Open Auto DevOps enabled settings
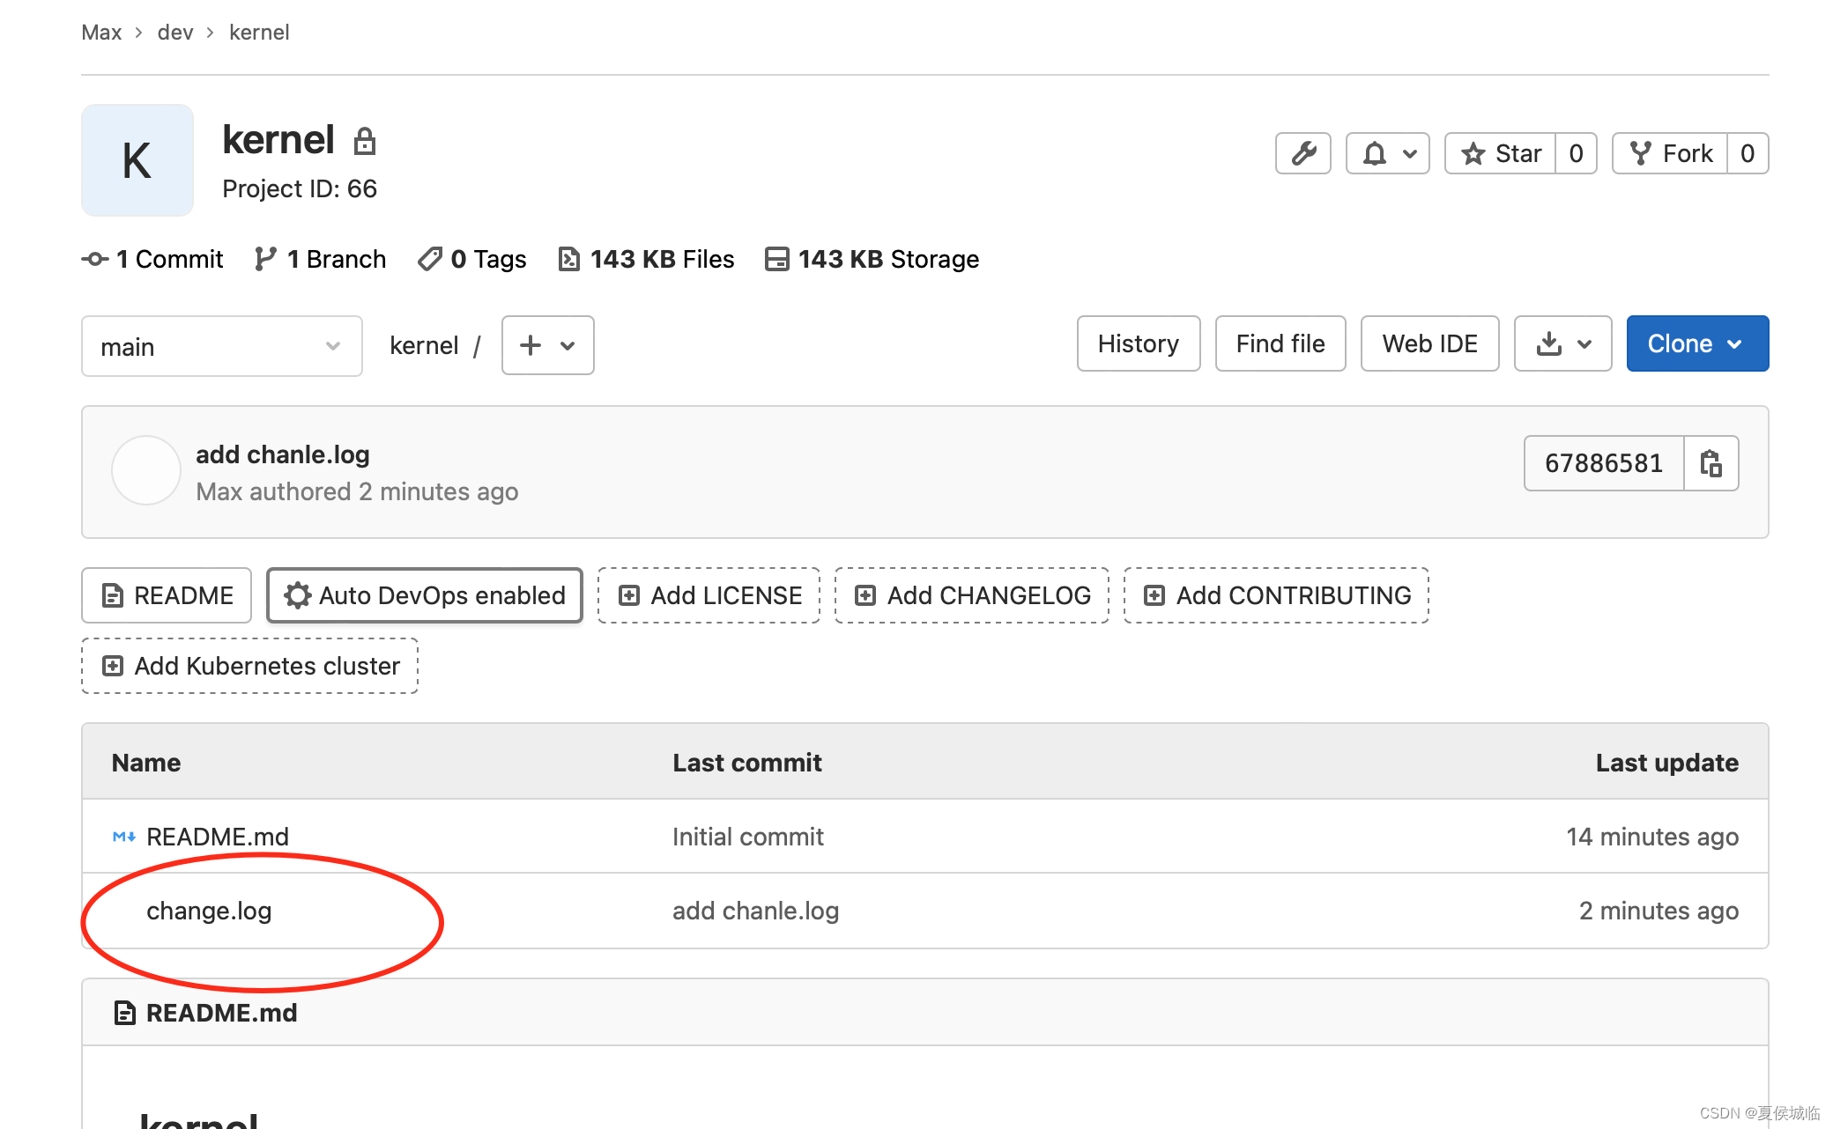 pyautogui.click(x=425, y=595)
